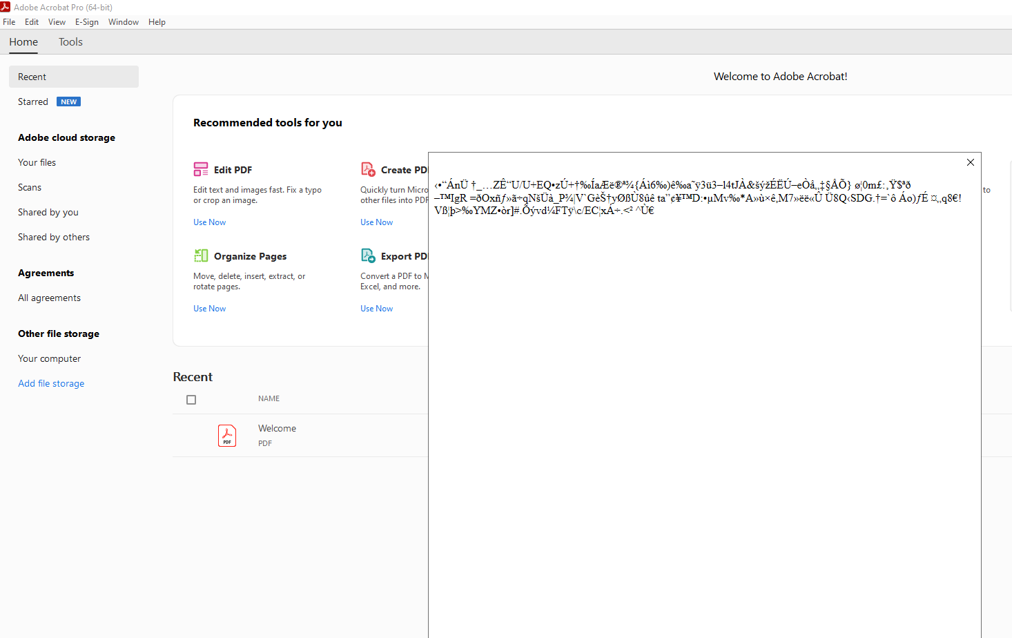Click the Adobe cloud storage heading
Screen dimensions: 1012x638
pos(66,137)
